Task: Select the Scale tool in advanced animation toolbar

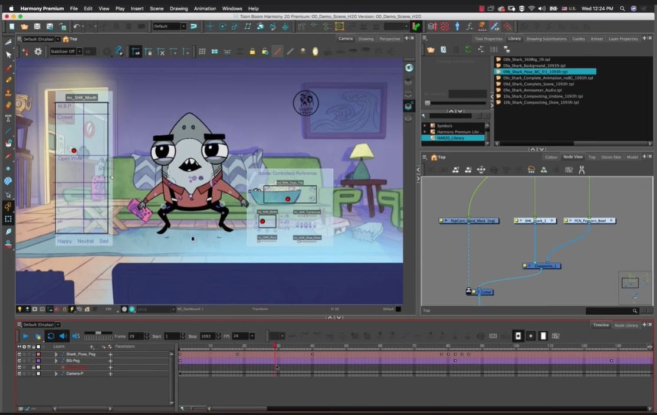Action: (x=235, y=27)
